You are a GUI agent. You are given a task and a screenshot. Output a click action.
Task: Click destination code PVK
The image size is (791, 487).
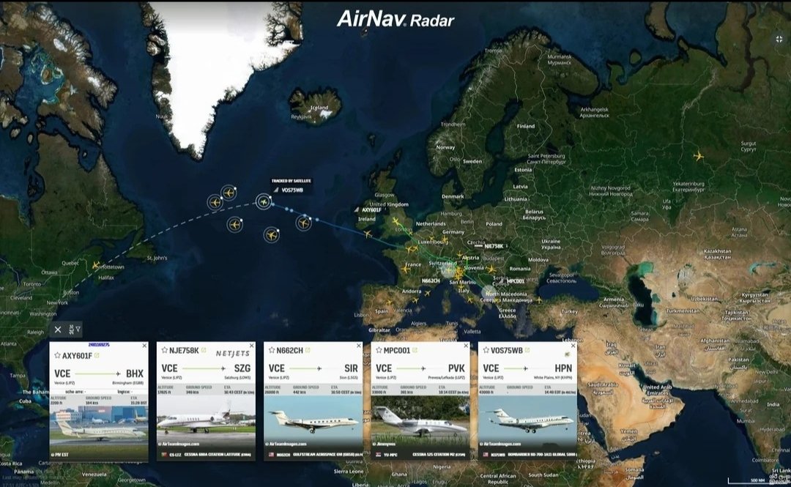pos(456,369)
